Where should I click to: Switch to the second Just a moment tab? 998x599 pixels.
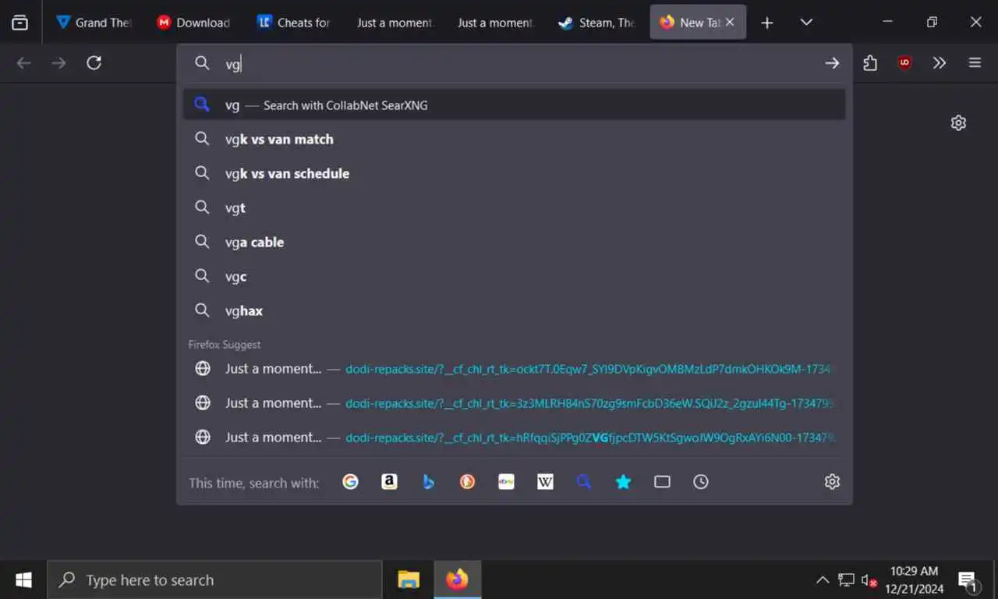coord(494,23)
